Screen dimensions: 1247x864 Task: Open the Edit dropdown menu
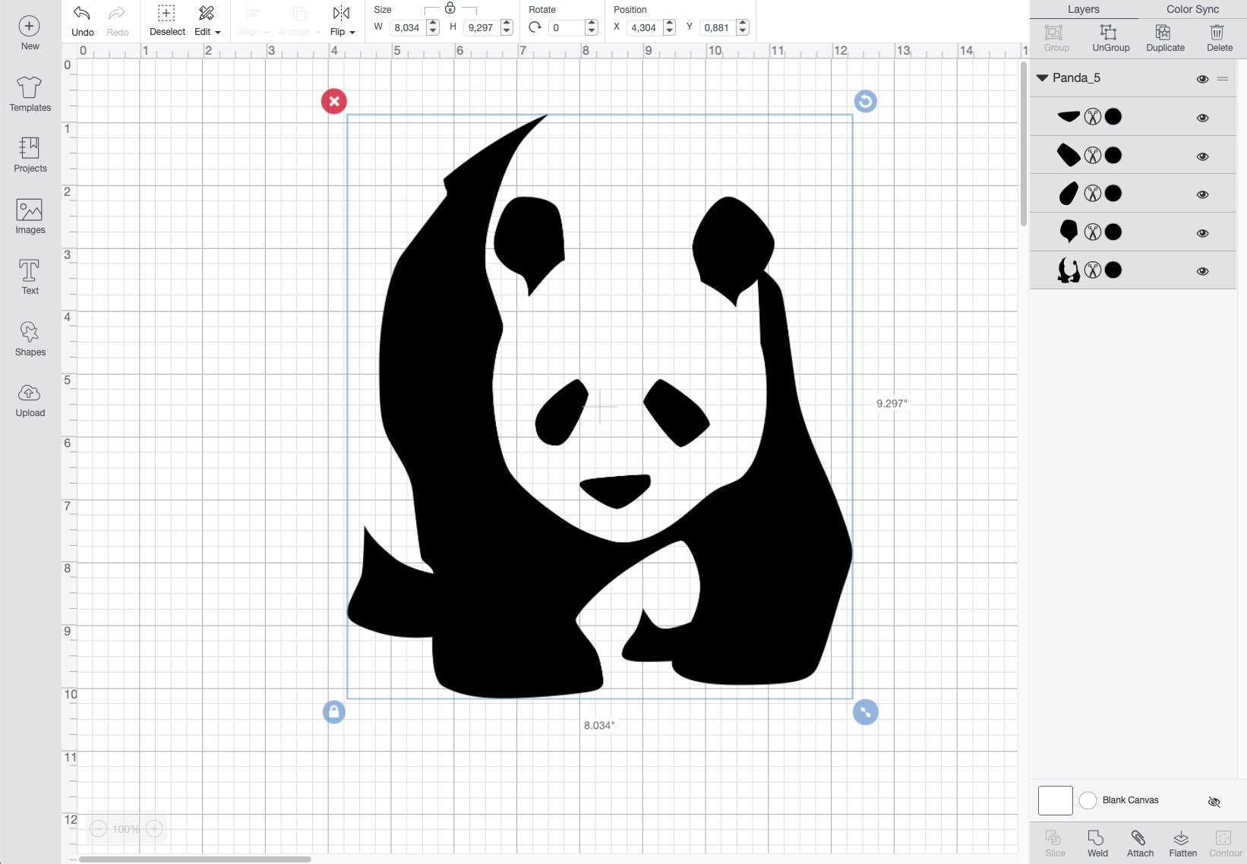click(x=207, y=20)
